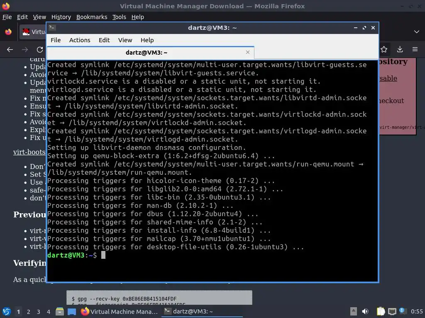This screenshot has height=318, width=425.
Task: Click 'Processing triggers for man-db' terminal line
Action: pyautogui.click(x=140, y=205)
